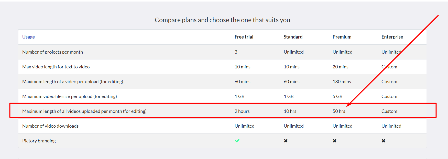Image resolution: width=448 pixels, height=159 pixels.
Task: Click the Enterprise plan header
Action: (392, 37)
